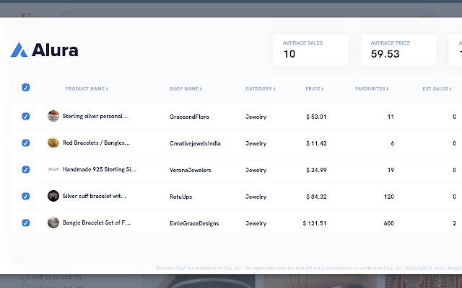Click the Average Sales stat card
This screenshot has width=462, height=288.
(311, 50)
